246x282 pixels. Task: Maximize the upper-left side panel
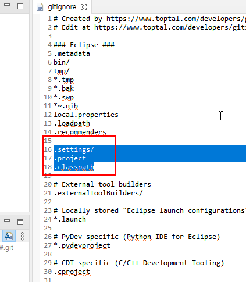pos(20,6)
